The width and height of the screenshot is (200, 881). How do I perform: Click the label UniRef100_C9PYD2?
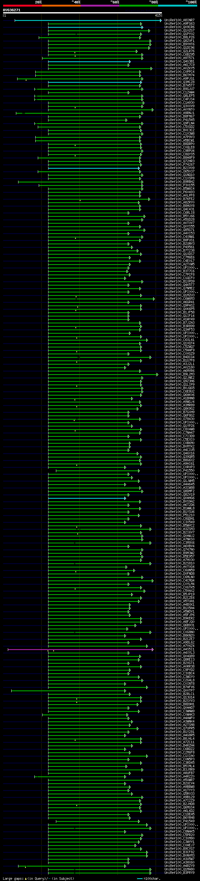pos(179,670)
